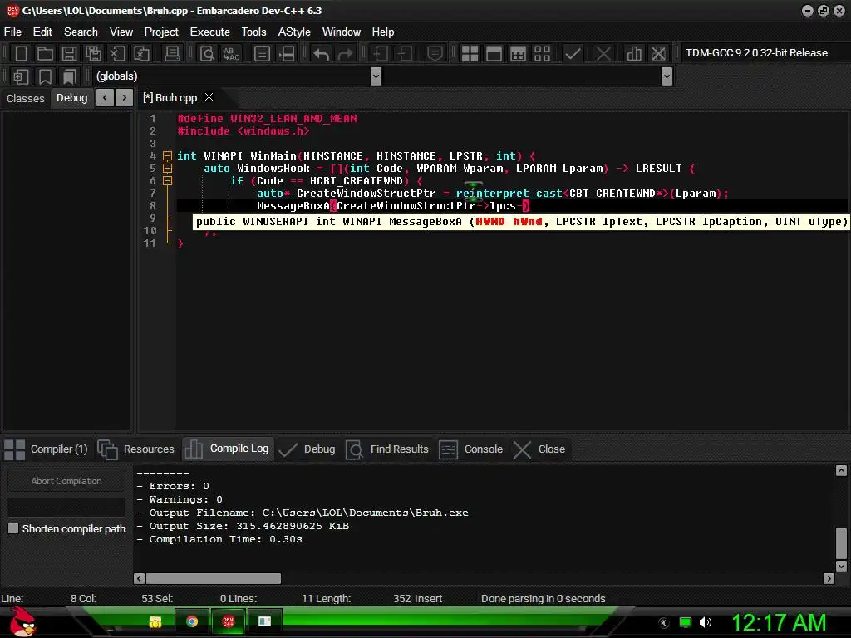Collapse the if-block fold on line 6
Image resolution: width=851 pixels, height=638 pixels.
point(168,180)
